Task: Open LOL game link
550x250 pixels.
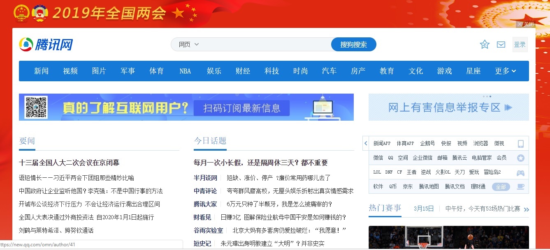Action: coord(377,172)
